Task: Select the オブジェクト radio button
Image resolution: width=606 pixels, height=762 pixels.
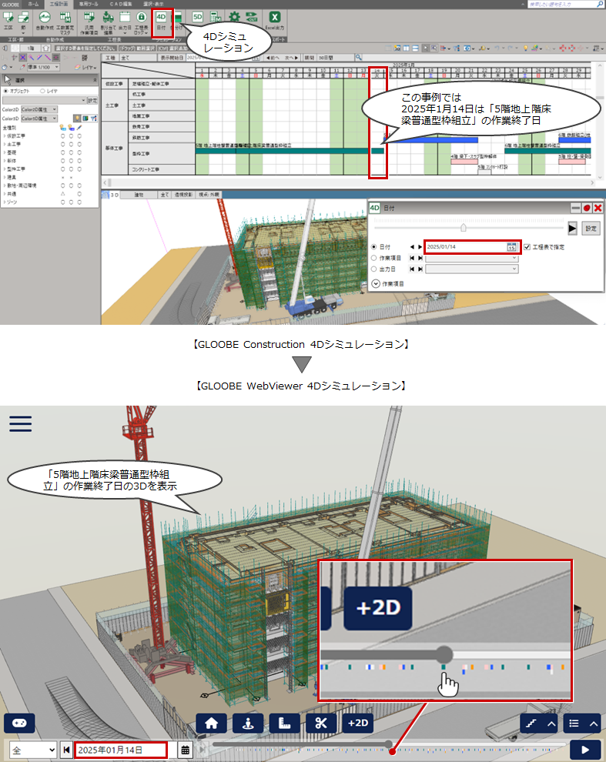Action: (6, 91)
